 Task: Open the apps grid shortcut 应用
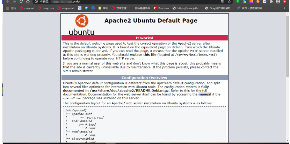click(x=11, y=8)
